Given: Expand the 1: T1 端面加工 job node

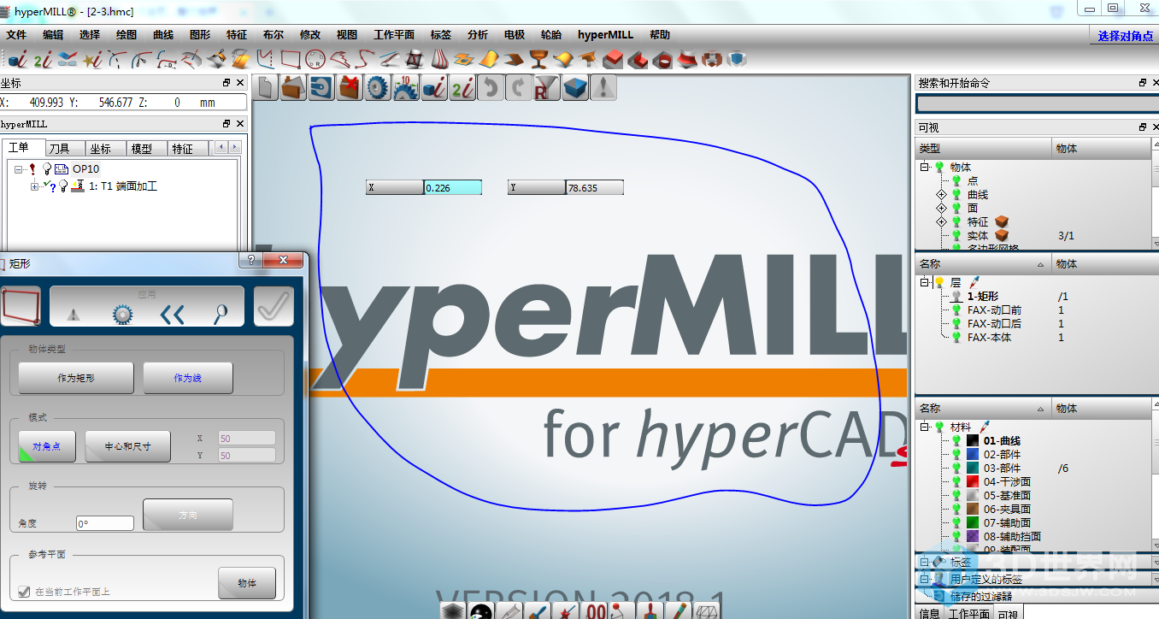Looking at the screenshot, I should click(x=34, y=186).
